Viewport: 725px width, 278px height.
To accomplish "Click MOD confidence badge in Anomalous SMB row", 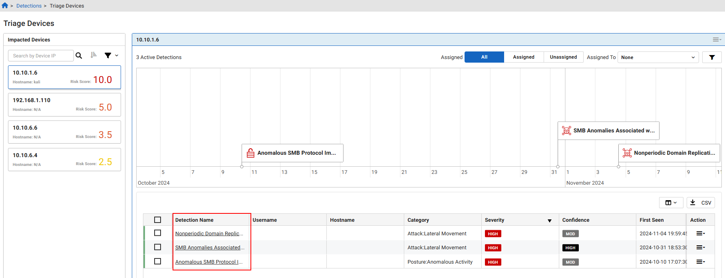I will tap(570, 262).
